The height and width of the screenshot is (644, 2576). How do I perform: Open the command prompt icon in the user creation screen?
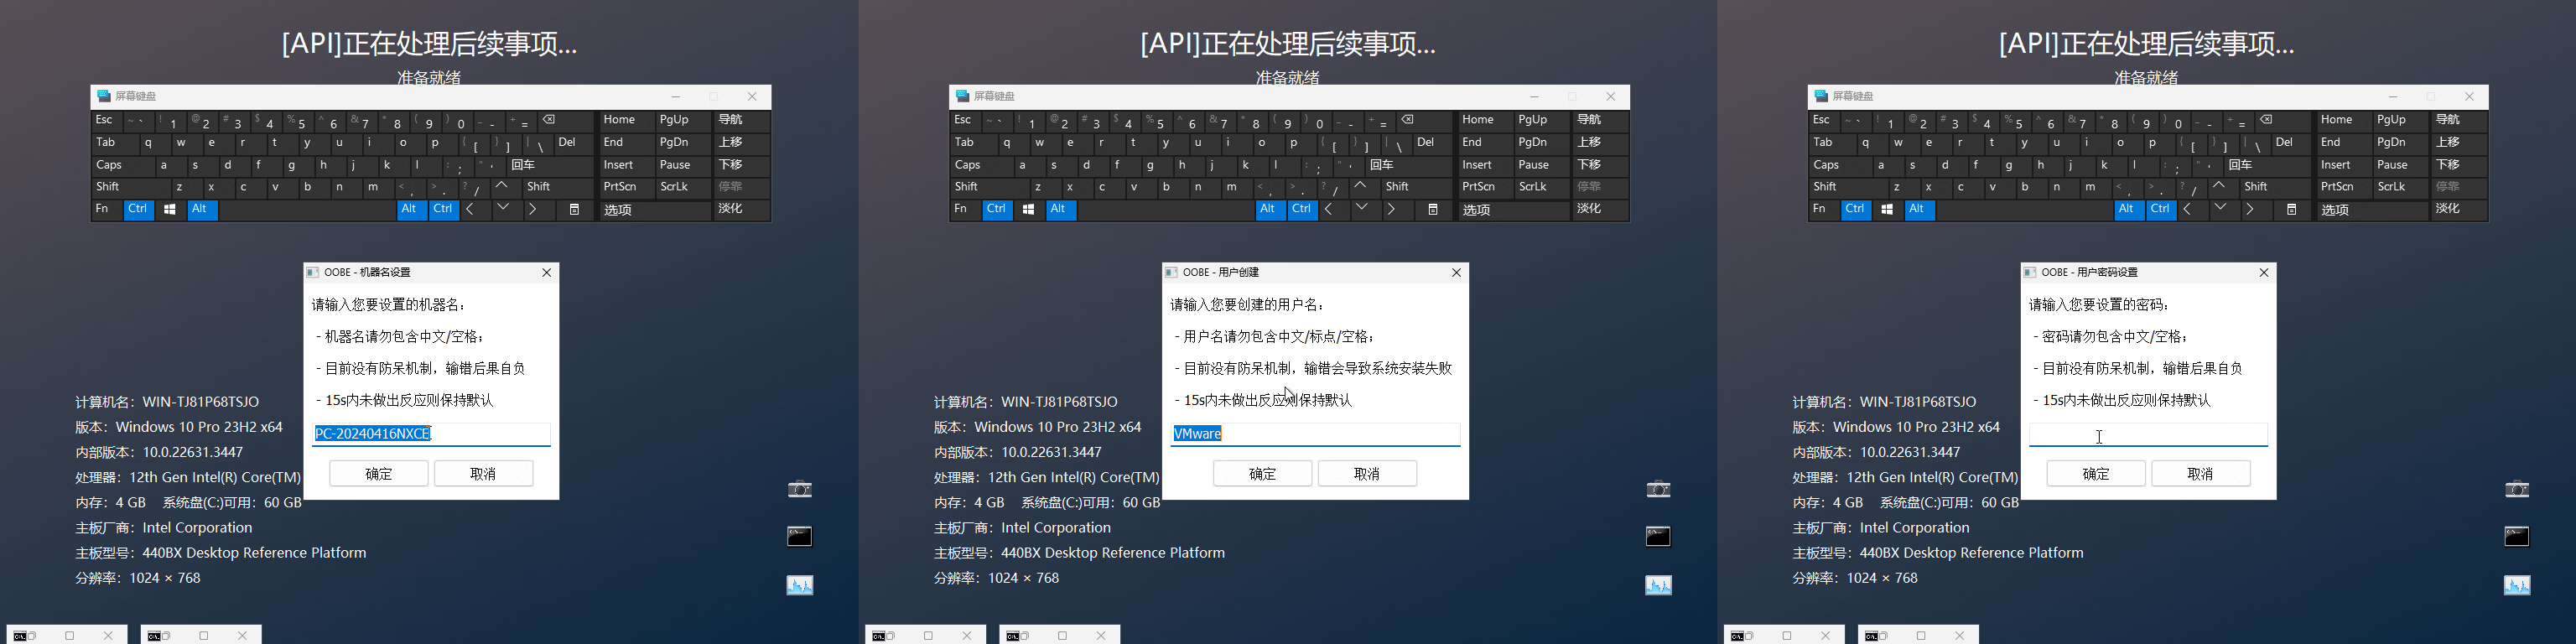pos(1658,537)
